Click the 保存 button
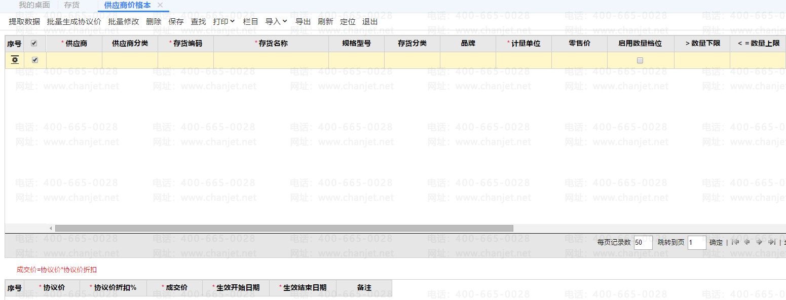The width and height of the screenshot is (786, 300). tap(176, 22)
